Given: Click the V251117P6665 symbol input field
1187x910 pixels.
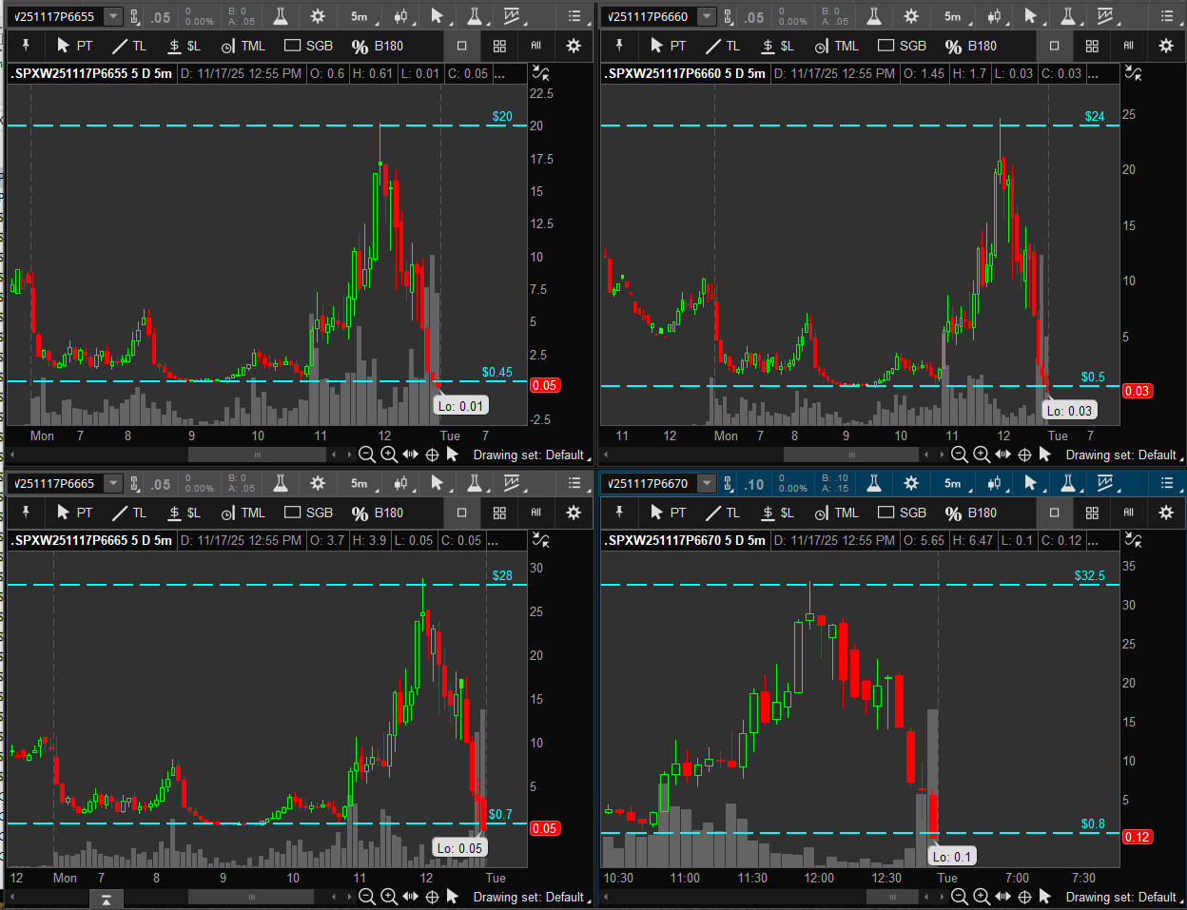Looking at the screenshot, I should [55, 483].
